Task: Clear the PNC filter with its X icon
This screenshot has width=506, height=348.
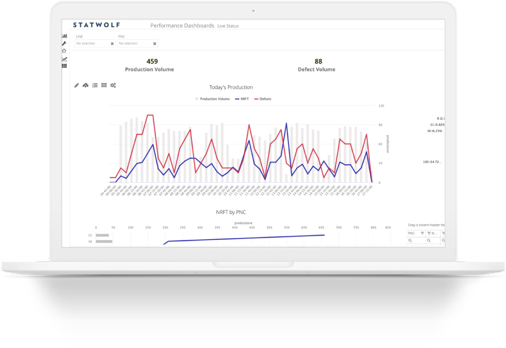Action: pos(155,44)
